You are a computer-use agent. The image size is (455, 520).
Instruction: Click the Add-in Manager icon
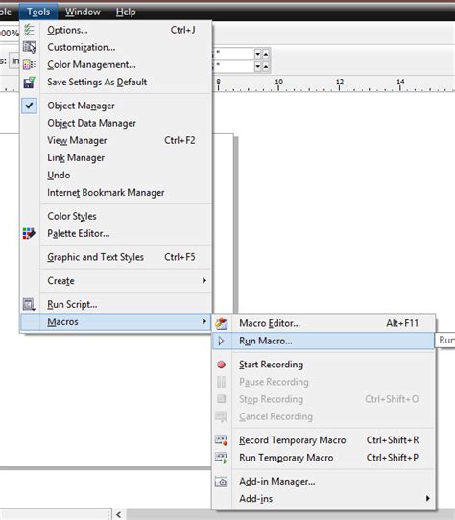[x=222, y=482]
